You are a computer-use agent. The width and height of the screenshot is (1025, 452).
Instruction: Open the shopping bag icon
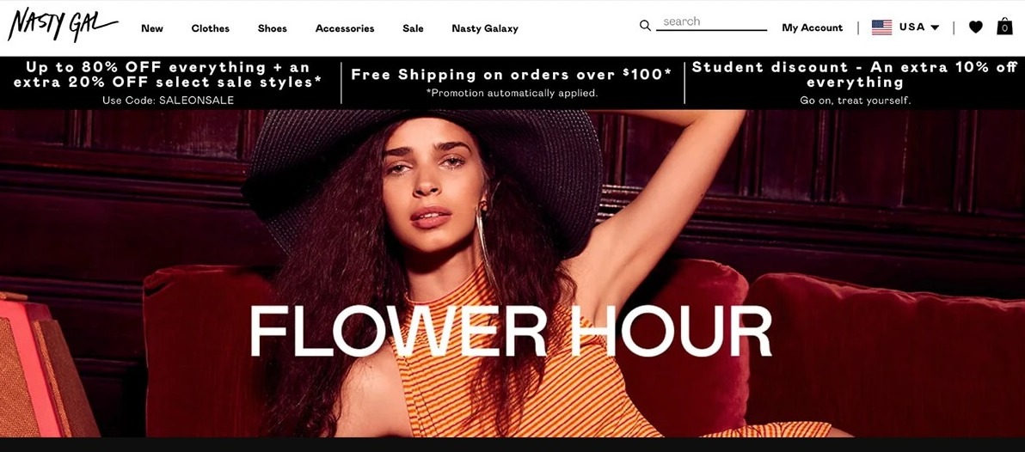tap(1004, 26)
